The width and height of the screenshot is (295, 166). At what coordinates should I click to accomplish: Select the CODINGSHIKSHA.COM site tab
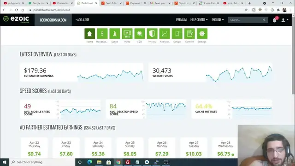[x=53, y=20]
